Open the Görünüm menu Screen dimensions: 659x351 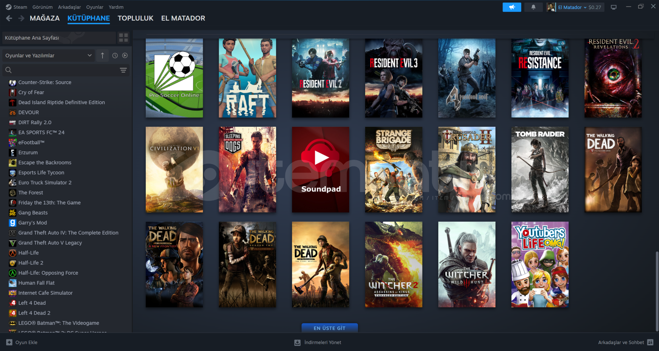pyautogui.click(x=42, y=7)
